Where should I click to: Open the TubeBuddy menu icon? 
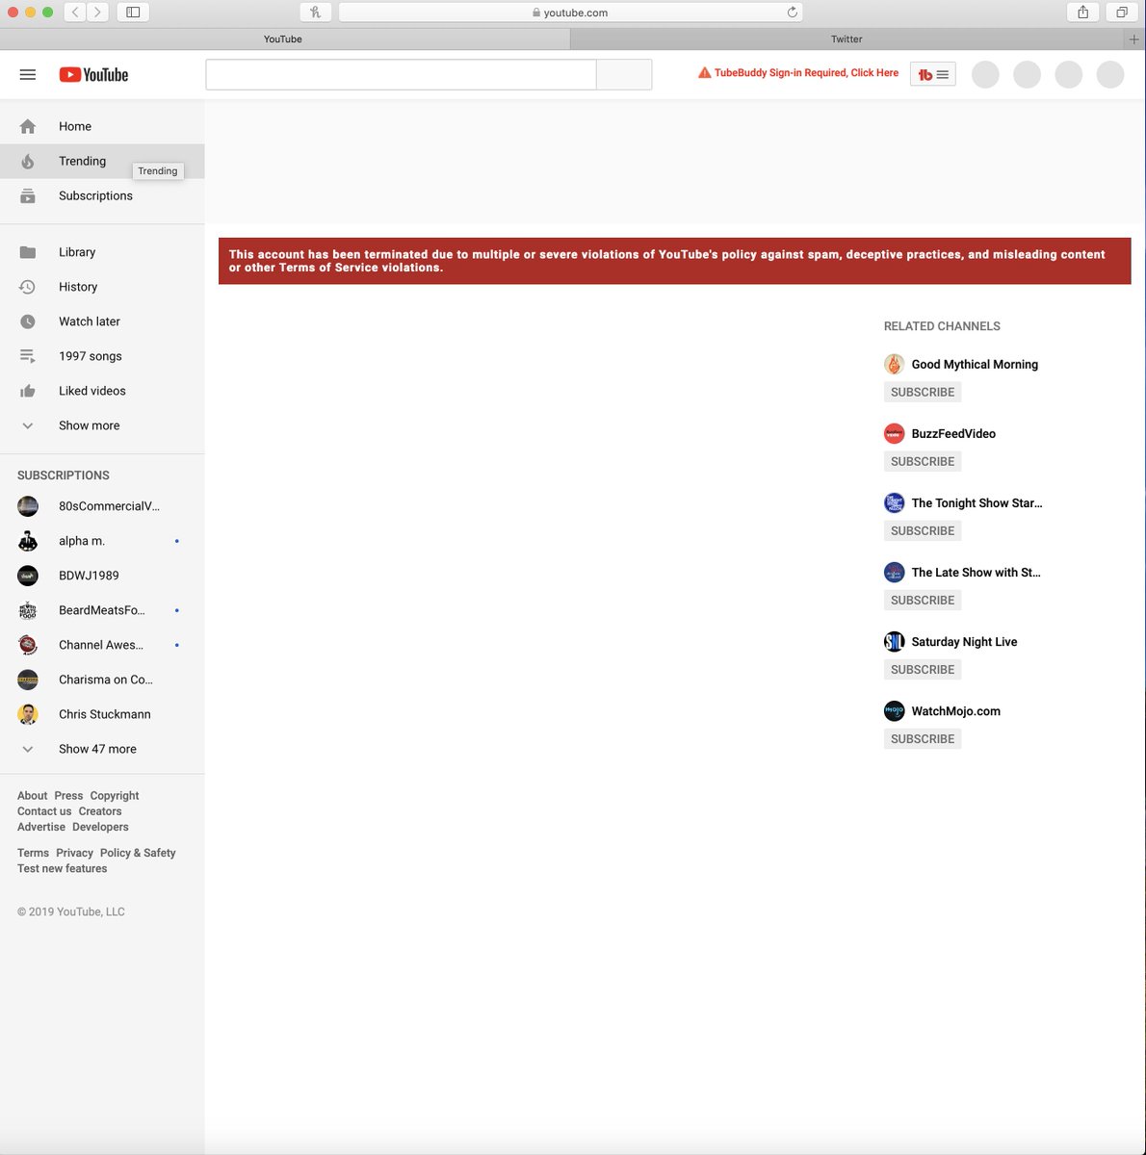[x=932, y=74]
